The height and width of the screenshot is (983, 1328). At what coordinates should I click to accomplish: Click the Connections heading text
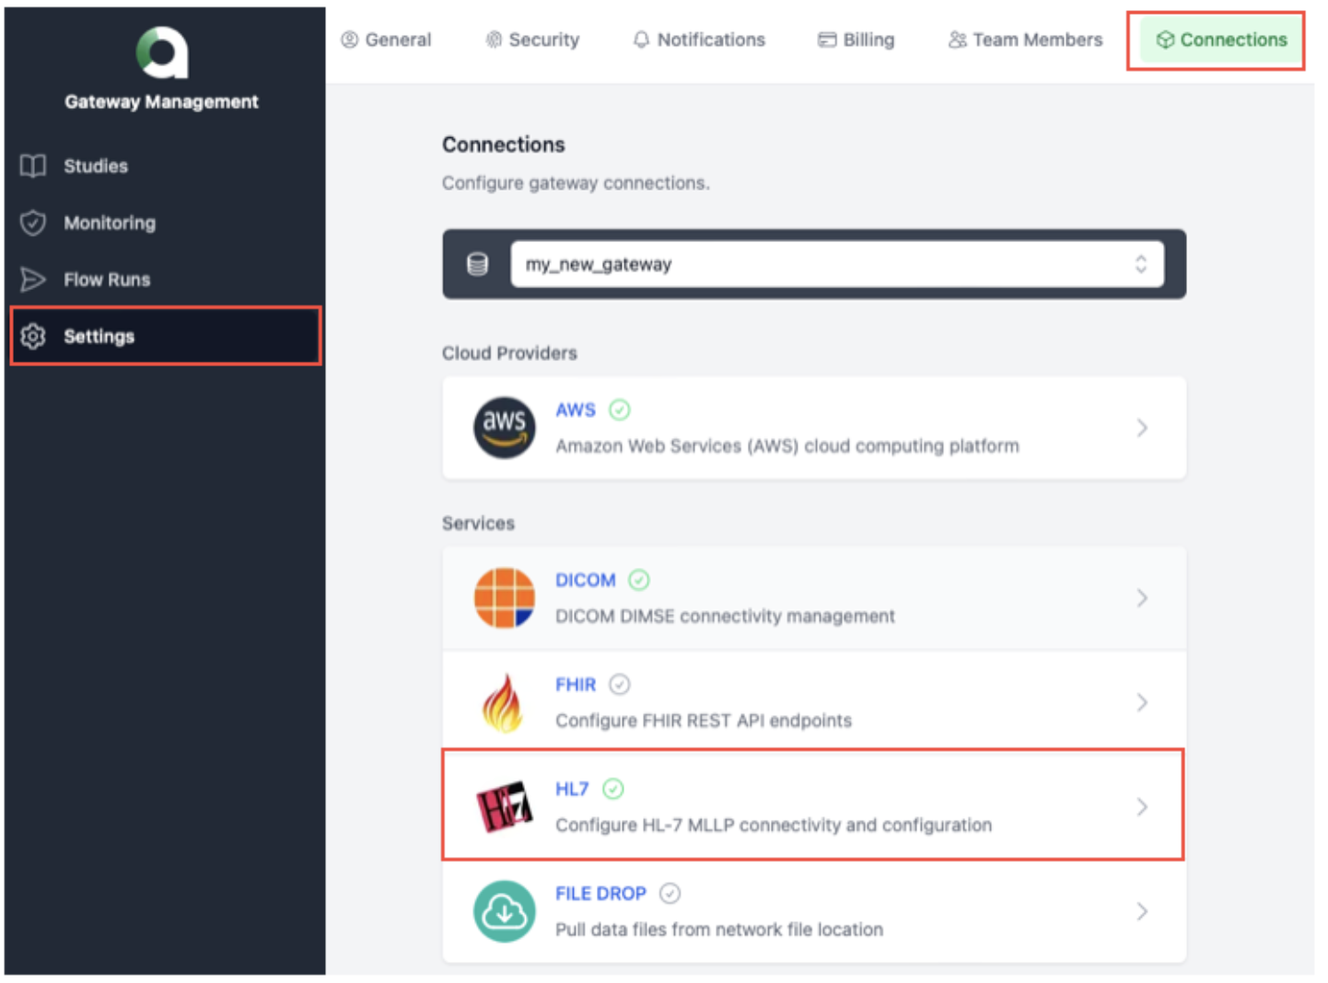tap(504, 145)
